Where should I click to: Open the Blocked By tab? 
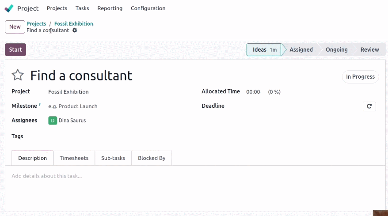pyautogui.click(x=152, y=158)
